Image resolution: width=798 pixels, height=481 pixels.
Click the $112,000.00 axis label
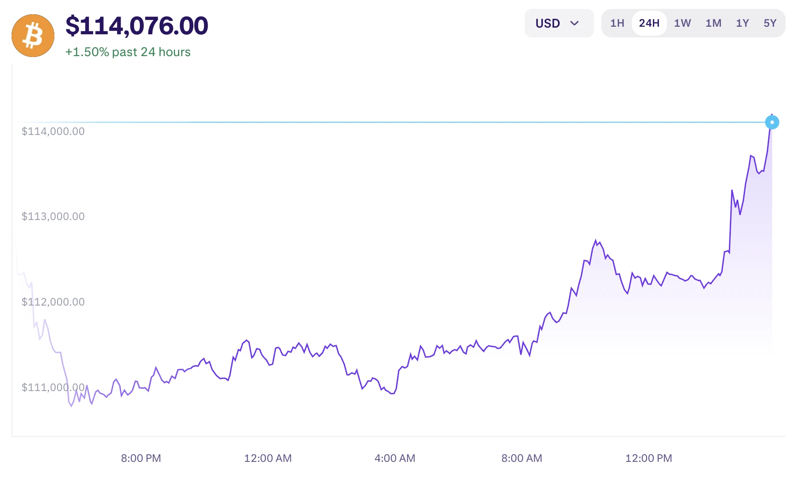[x=53, y=302]
